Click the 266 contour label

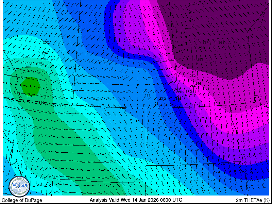[x=193, y=86]
